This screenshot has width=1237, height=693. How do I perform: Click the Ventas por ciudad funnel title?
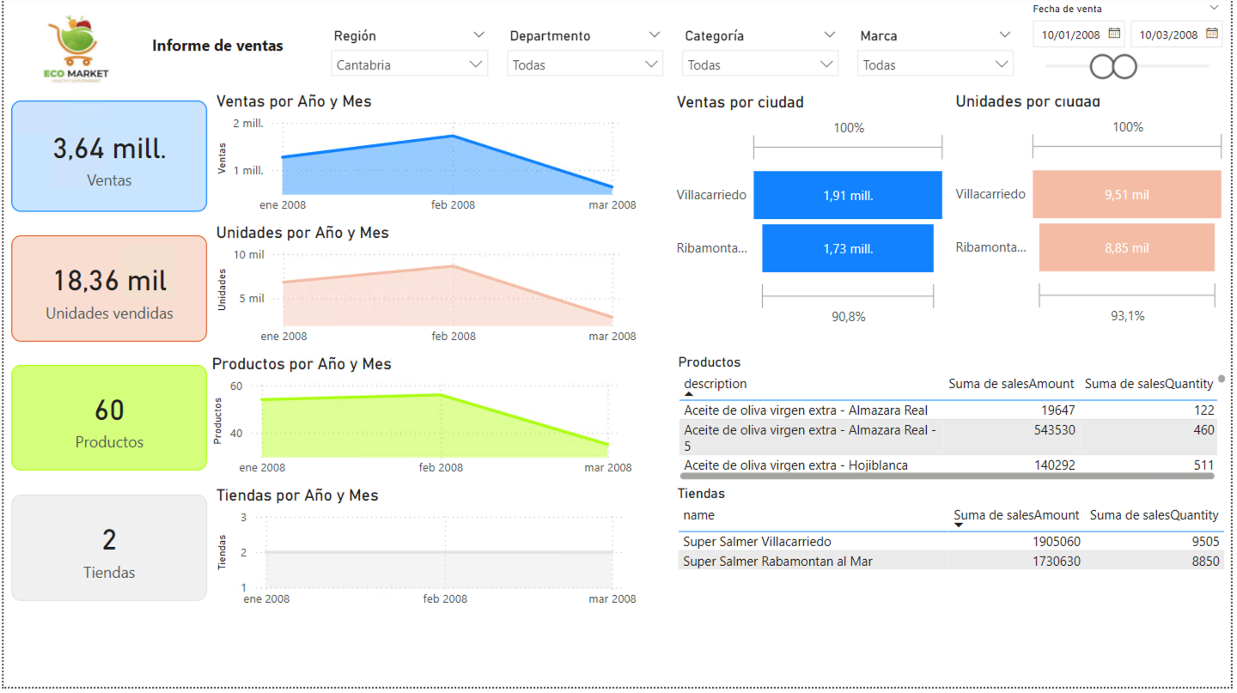[740, 102]
